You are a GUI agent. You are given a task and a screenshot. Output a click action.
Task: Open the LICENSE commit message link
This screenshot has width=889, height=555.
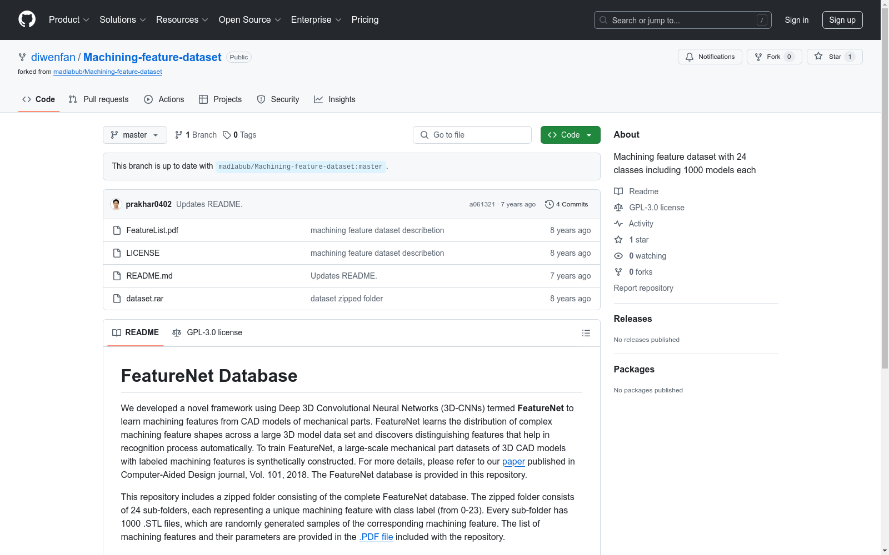377,253
